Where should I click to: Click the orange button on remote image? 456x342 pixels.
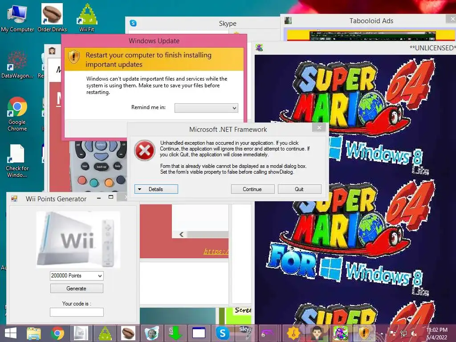point(109,183)
